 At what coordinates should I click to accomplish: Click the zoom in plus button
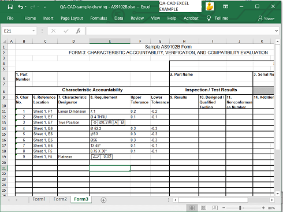click(x=263, y=208)
